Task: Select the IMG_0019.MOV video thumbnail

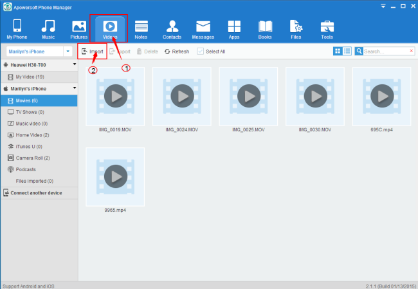Action: (115, 97)
